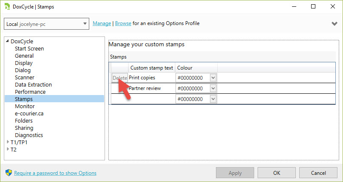Click the Cancel button
The image size is (343, 182).
318,173
